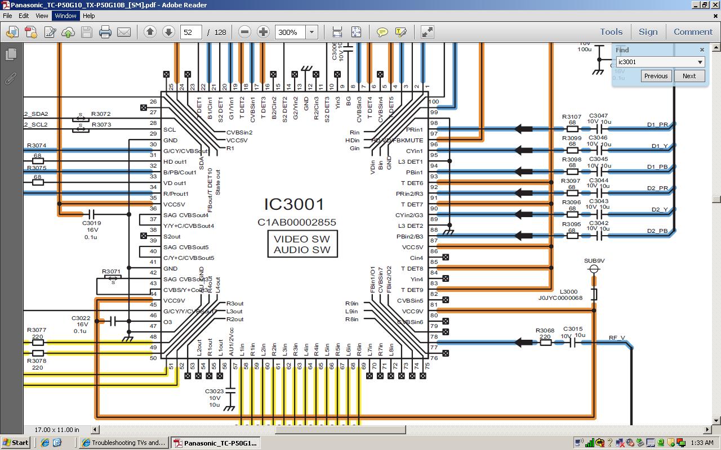Click the fit-to-width scrolling icon
Screen dimensions: 721x450
pyautogui.click(x=337, y=32)
